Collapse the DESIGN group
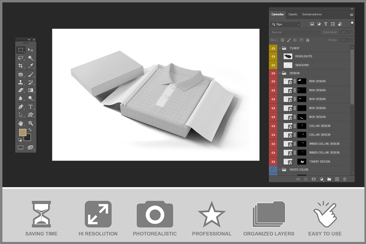Viewport: 366px width, 244px height. pyautogui.click(x=280, y=73)
